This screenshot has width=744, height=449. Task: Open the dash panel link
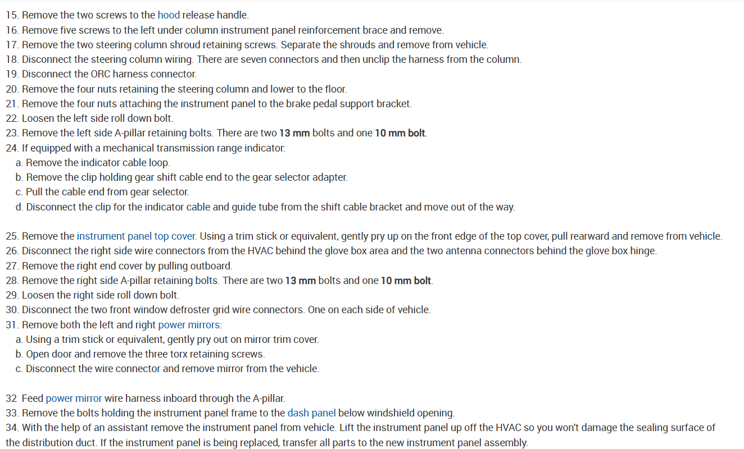(311, 413)
